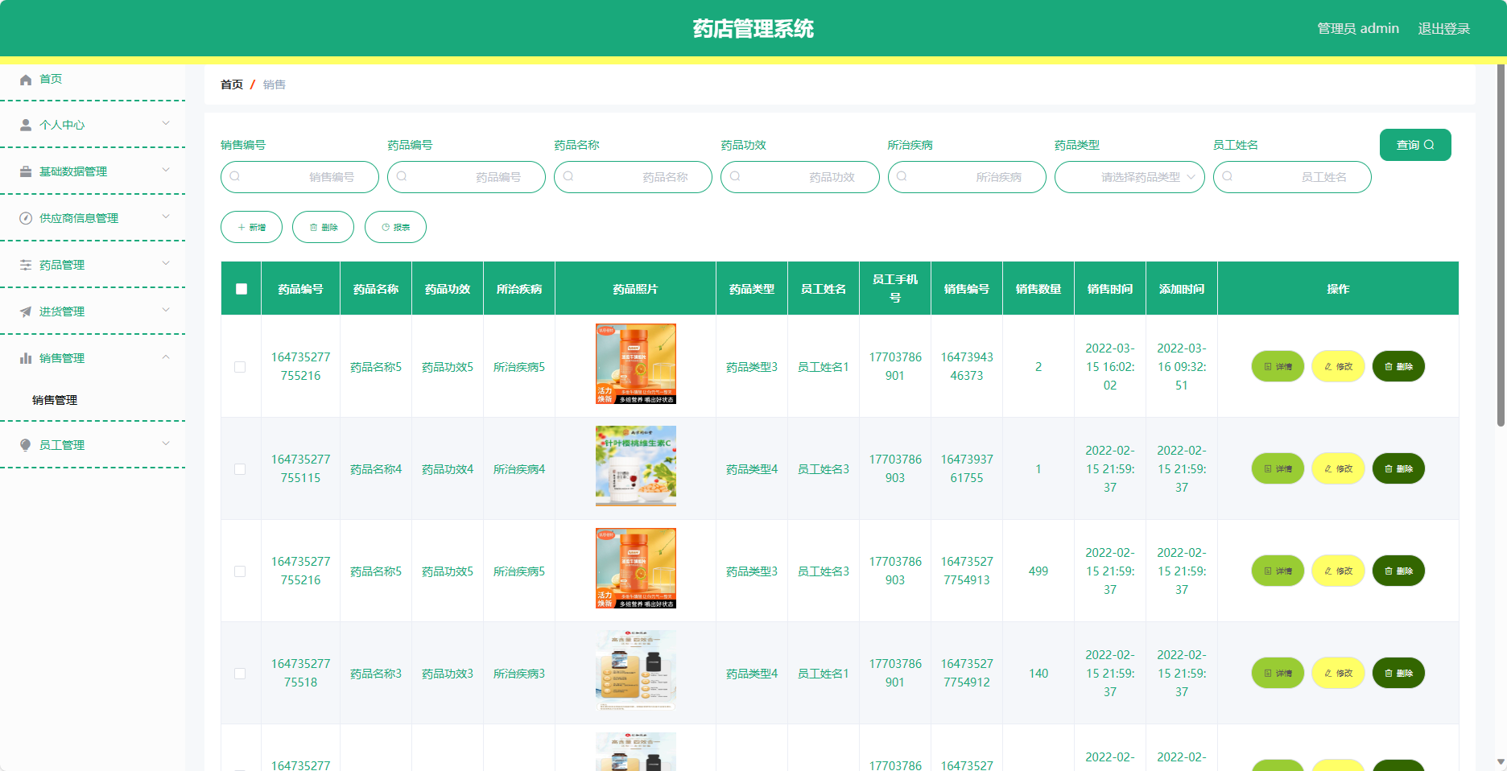Open the drug photo in 药品名称3 row

(636, 670)
